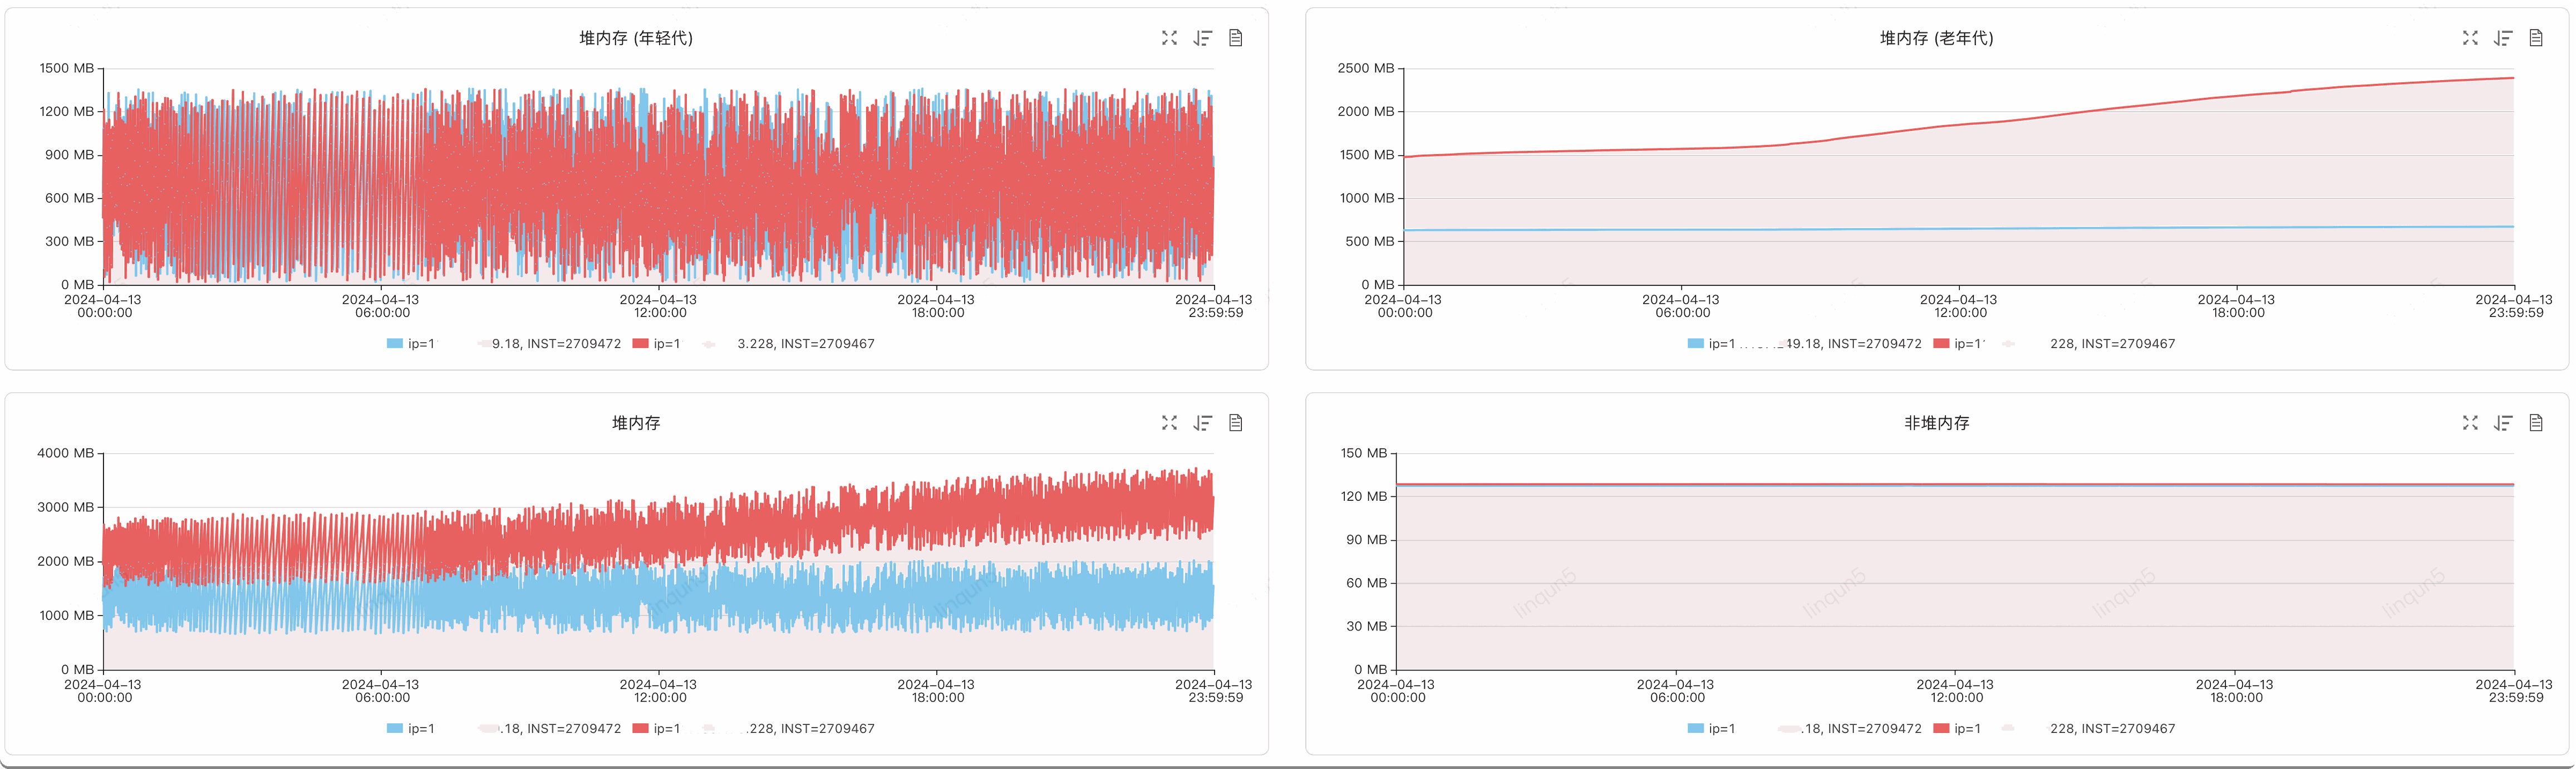The image size is (2576, 769).
Task: Click sort icon on 堆内存 (年轻代) panel
Action: point(1203,38)
